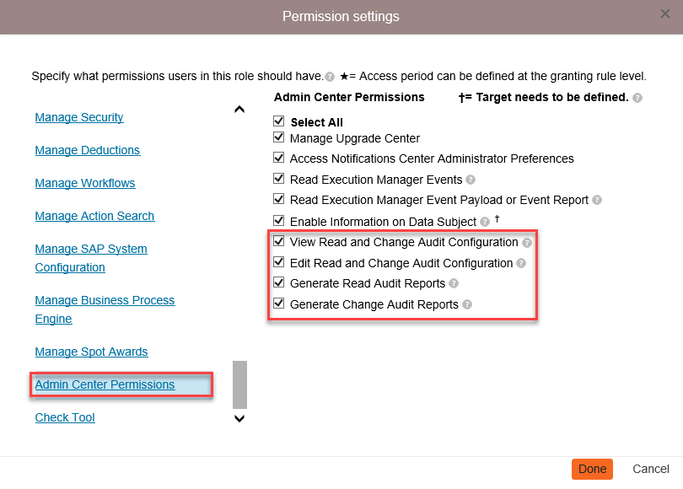The height and width of the screenshot is (489, 683).
Task: Open Manage Security permission category
Action: pyautogui.click(x=79, y=117)
